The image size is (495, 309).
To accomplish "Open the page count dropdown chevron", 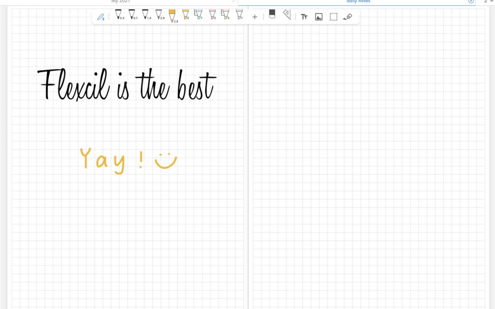I will [491, 1].
